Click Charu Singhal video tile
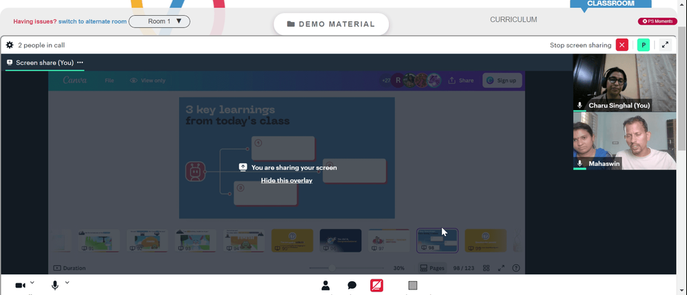This screenshot has width=687, height=295. pos(624,82)
